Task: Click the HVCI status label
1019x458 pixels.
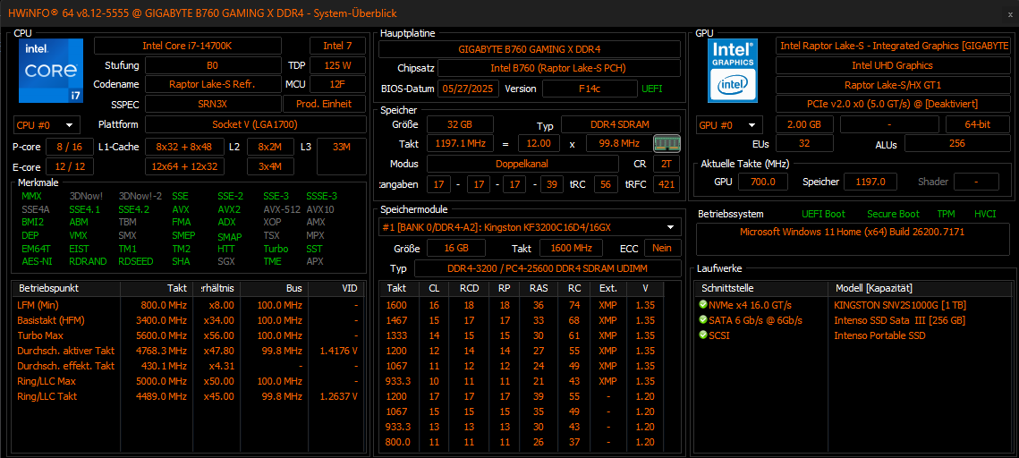Action: pos(985,214)
